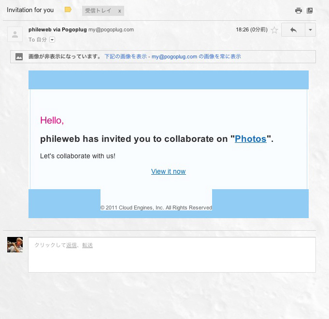The height and width of the screenshot is (319, 329).
Task: Open the more-actions dropdown beside reply
Action: (310, 30)
